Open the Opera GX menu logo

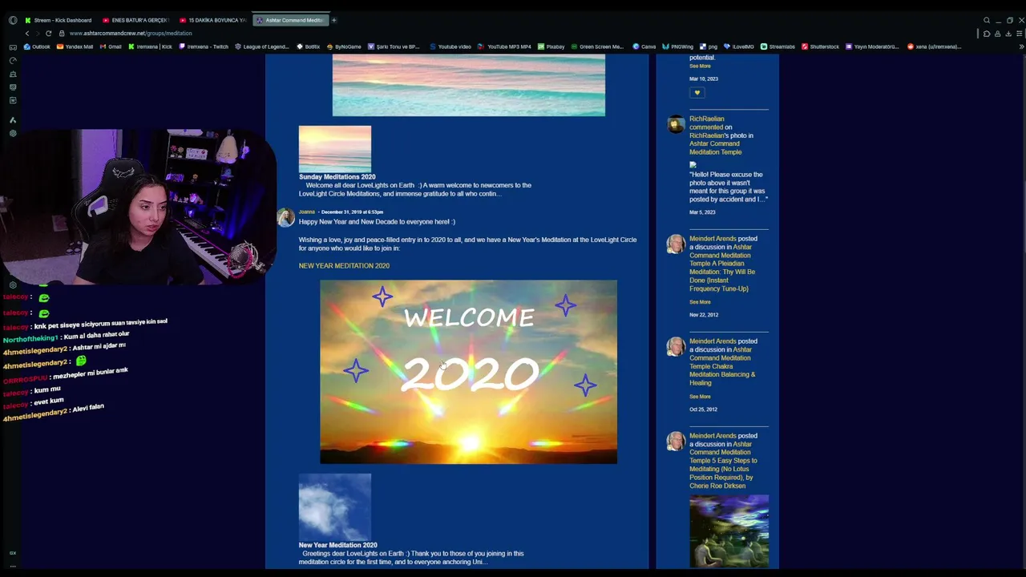pos(13,20)
